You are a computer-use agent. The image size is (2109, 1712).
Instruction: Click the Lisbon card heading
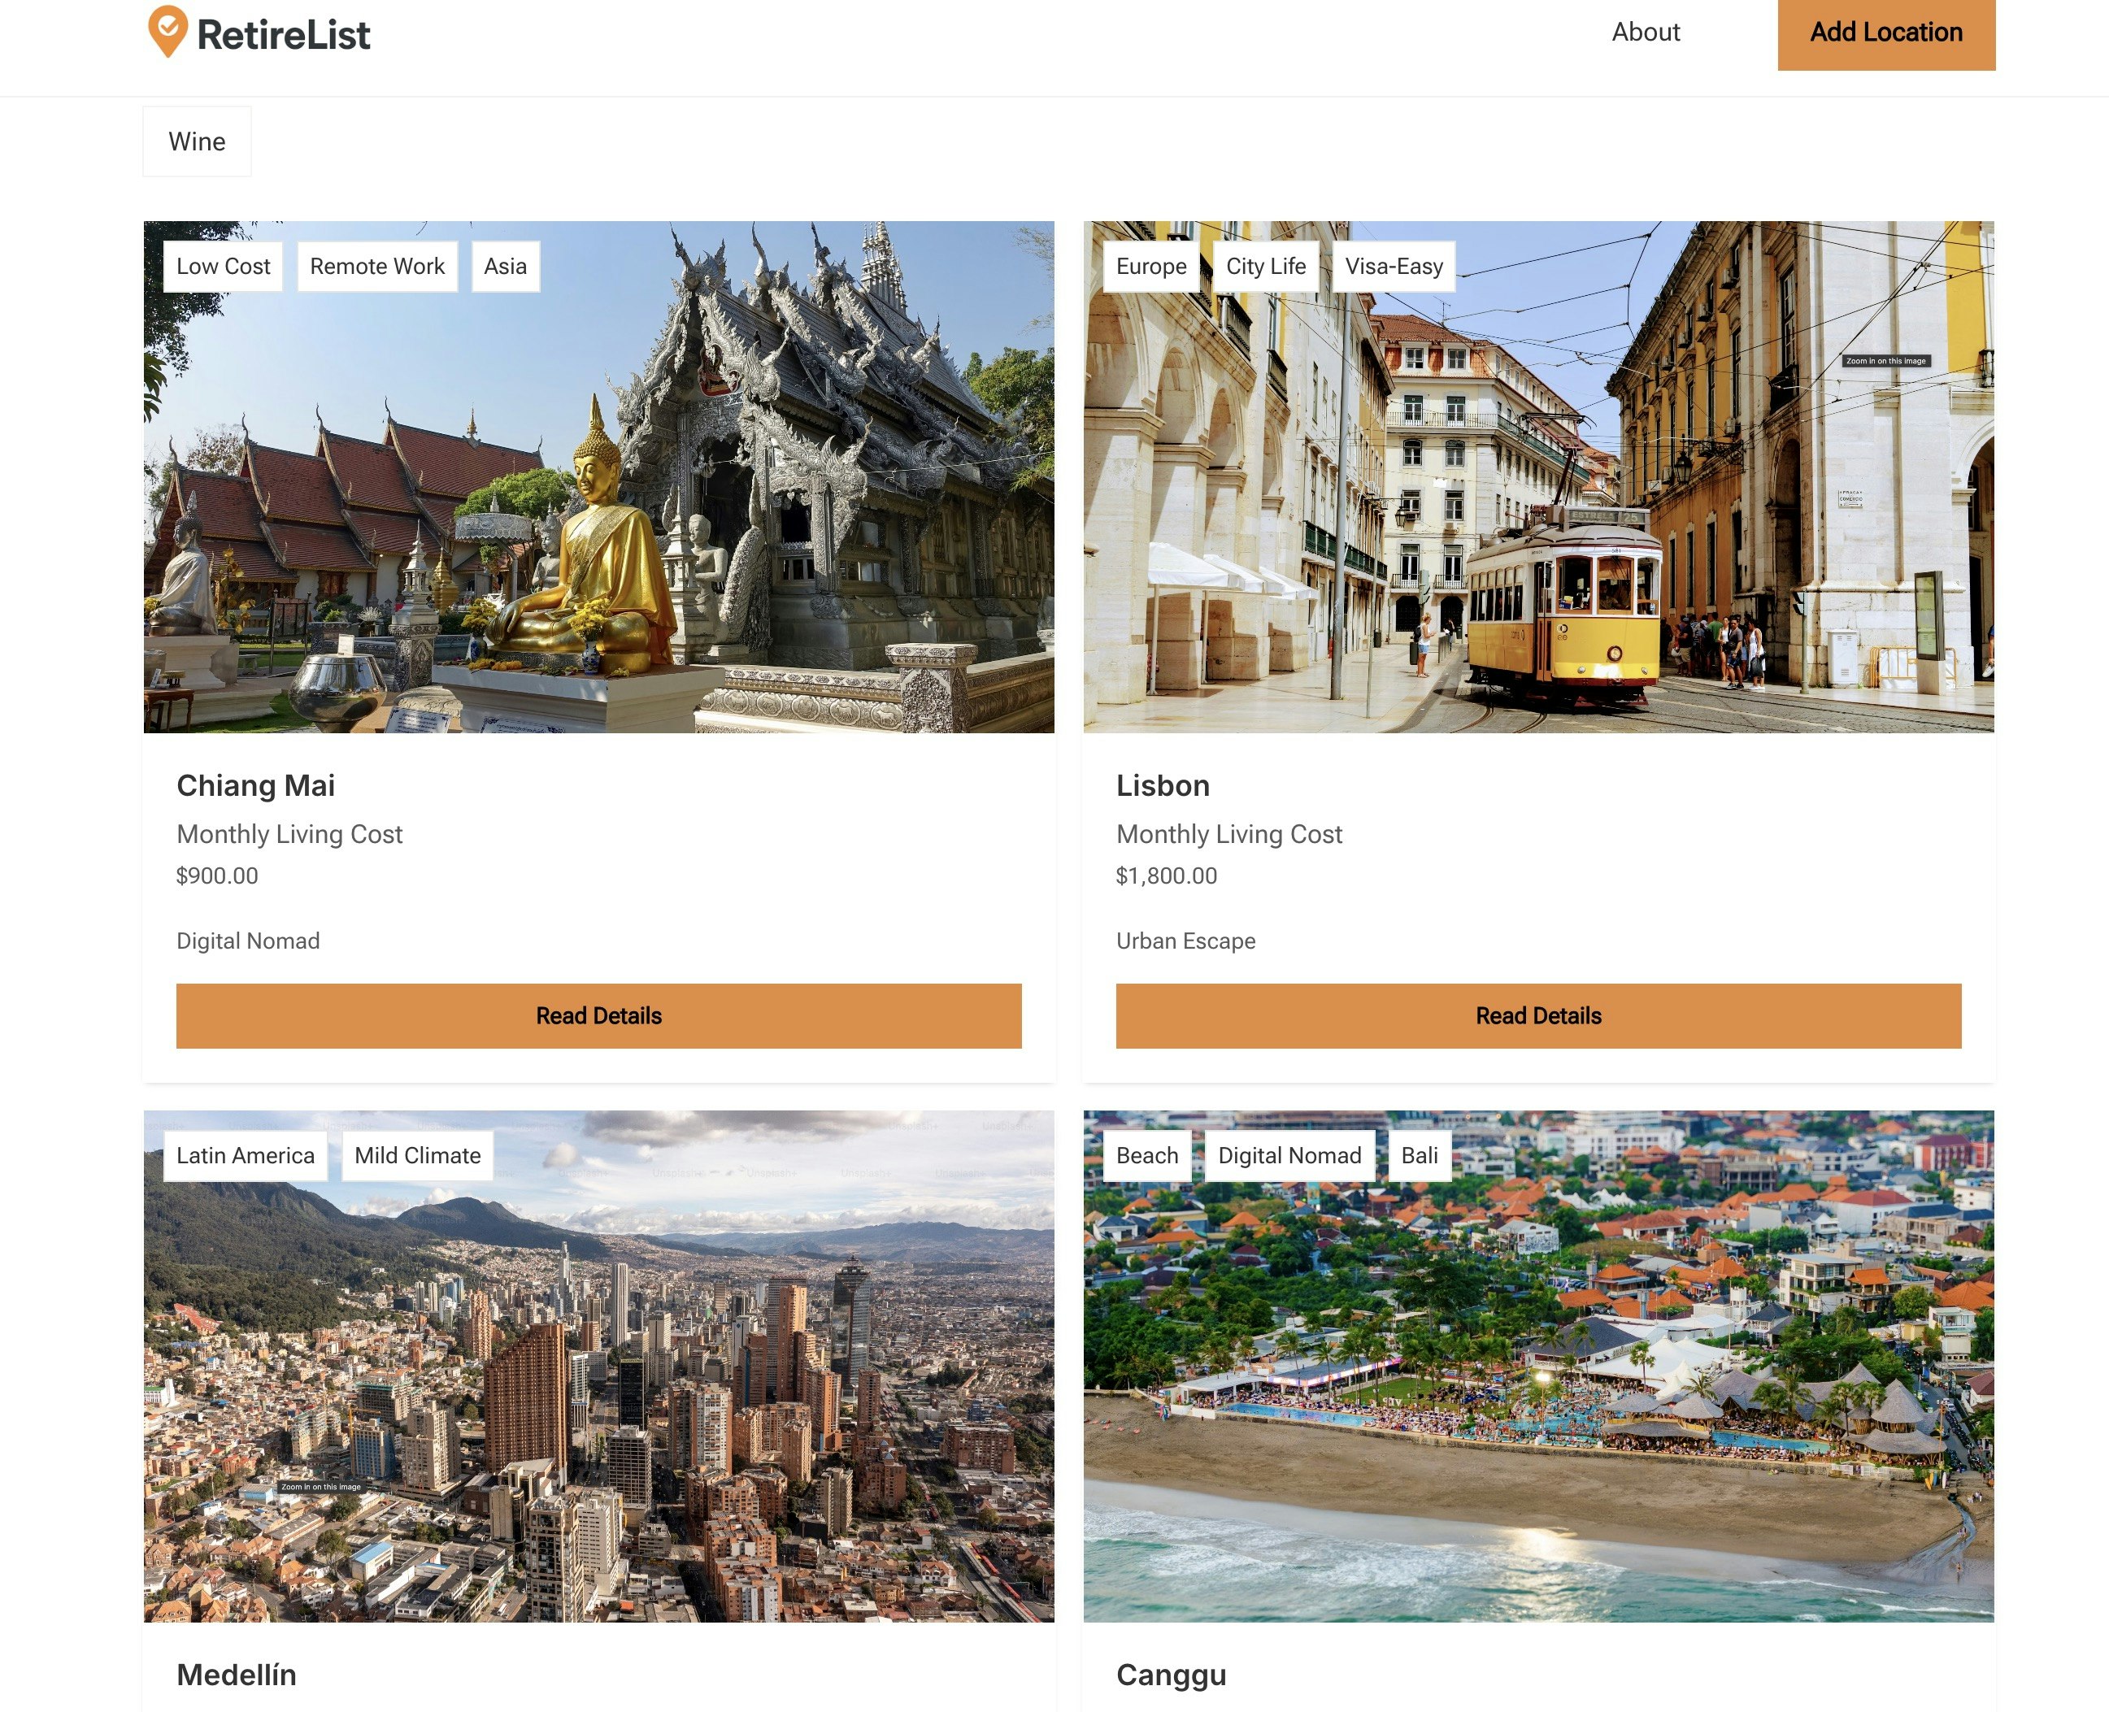click(x=1162, y=786)
